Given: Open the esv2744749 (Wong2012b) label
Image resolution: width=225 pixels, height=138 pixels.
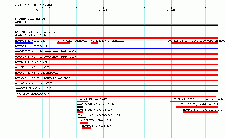Looking at the screenshot, I should coord(93,99).
